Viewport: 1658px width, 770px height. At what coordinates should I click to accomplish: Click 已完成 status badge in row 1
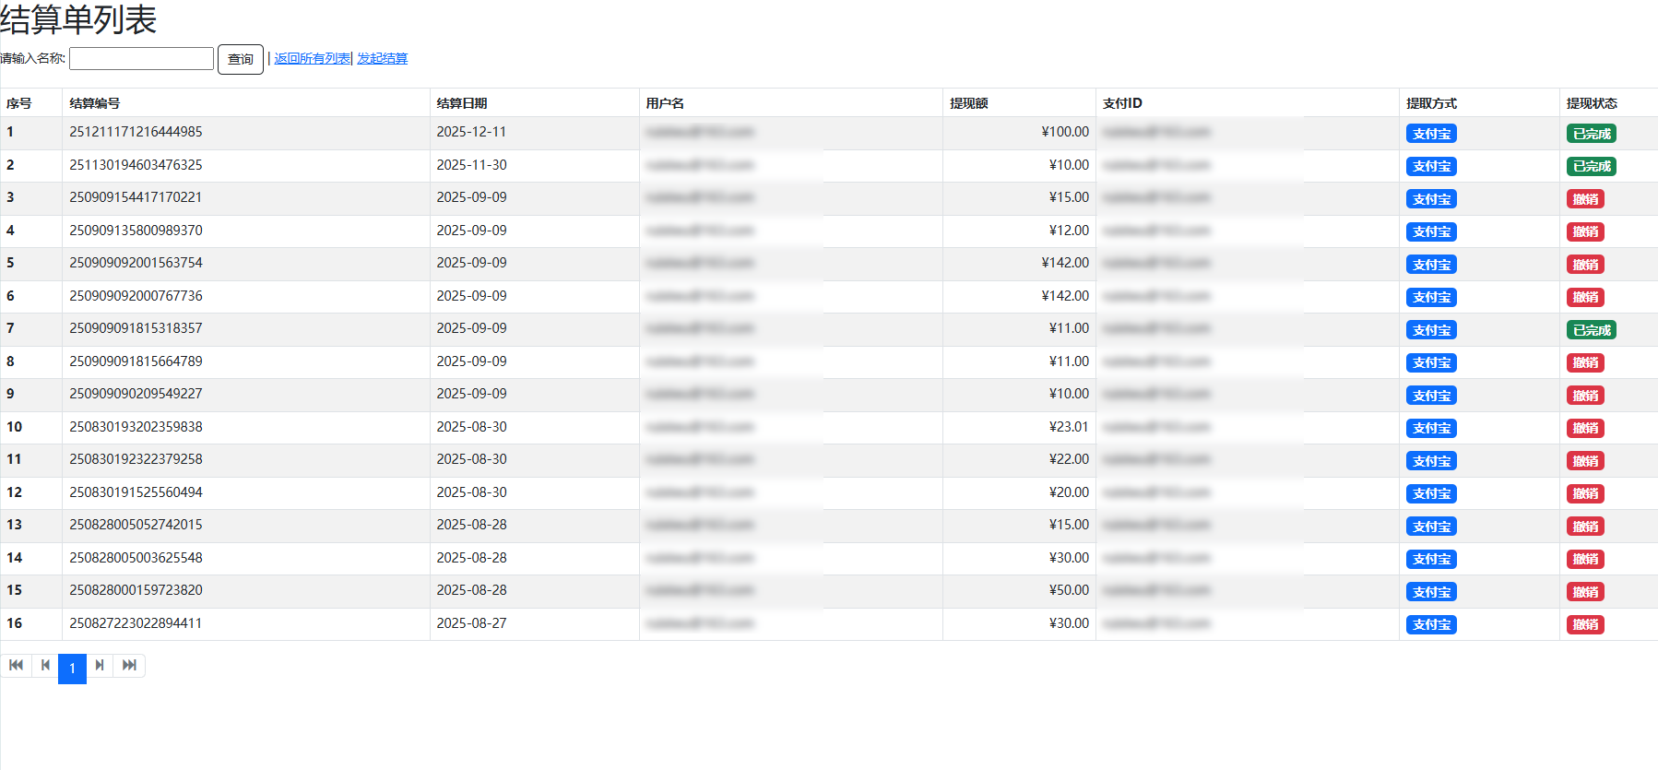pyautogui.click(x=1591, y=134)
